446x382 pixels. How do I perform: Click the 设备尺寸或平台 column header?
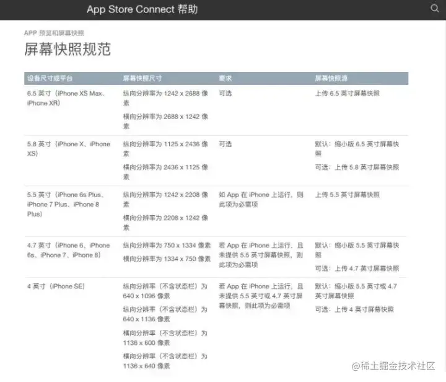50,78
